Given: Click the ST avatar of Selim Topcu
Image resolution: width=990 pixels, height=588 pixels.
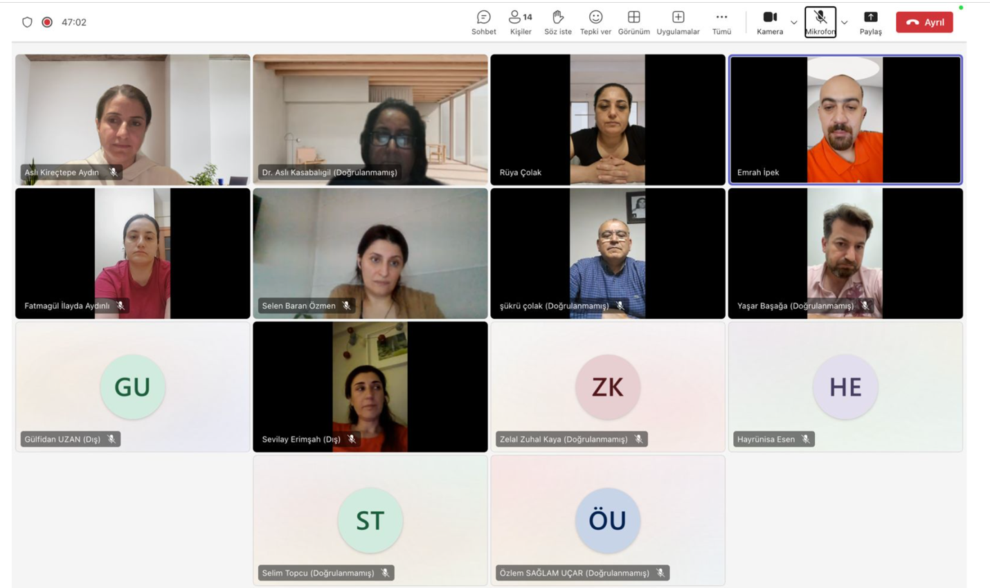Looking at the screenshot, I should coord(370,520).
